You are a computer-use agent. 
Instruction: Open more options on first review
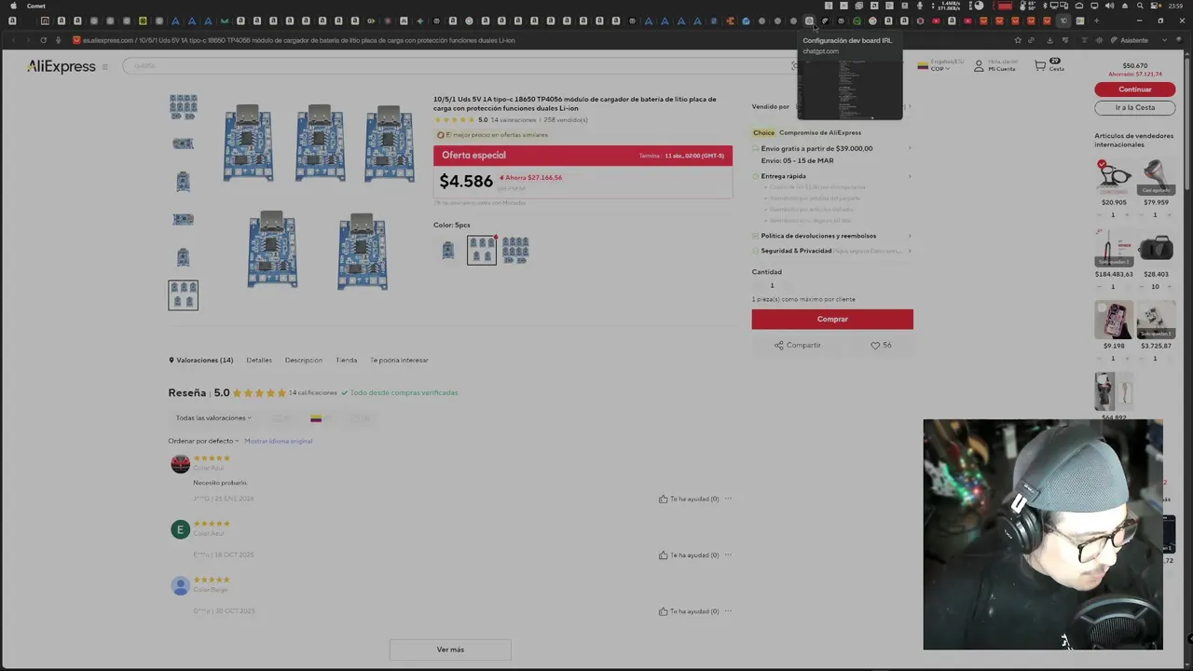(729, 499)
